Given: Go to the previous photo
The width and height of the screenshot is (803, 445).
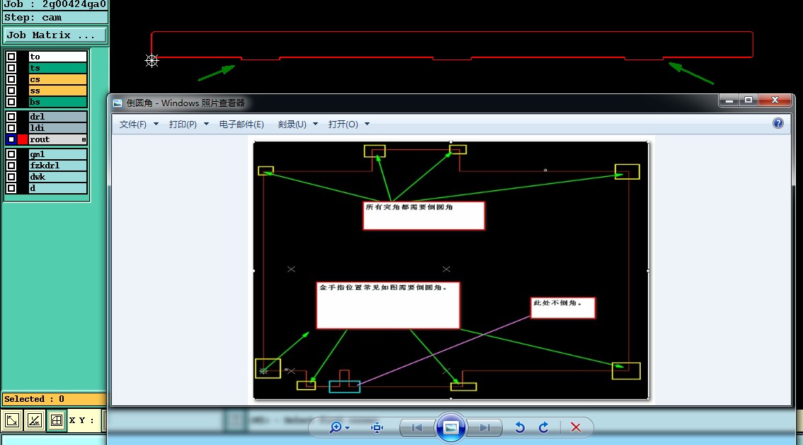Looking at the screenshot, I should pyautogui.click(x=416, y=427).
